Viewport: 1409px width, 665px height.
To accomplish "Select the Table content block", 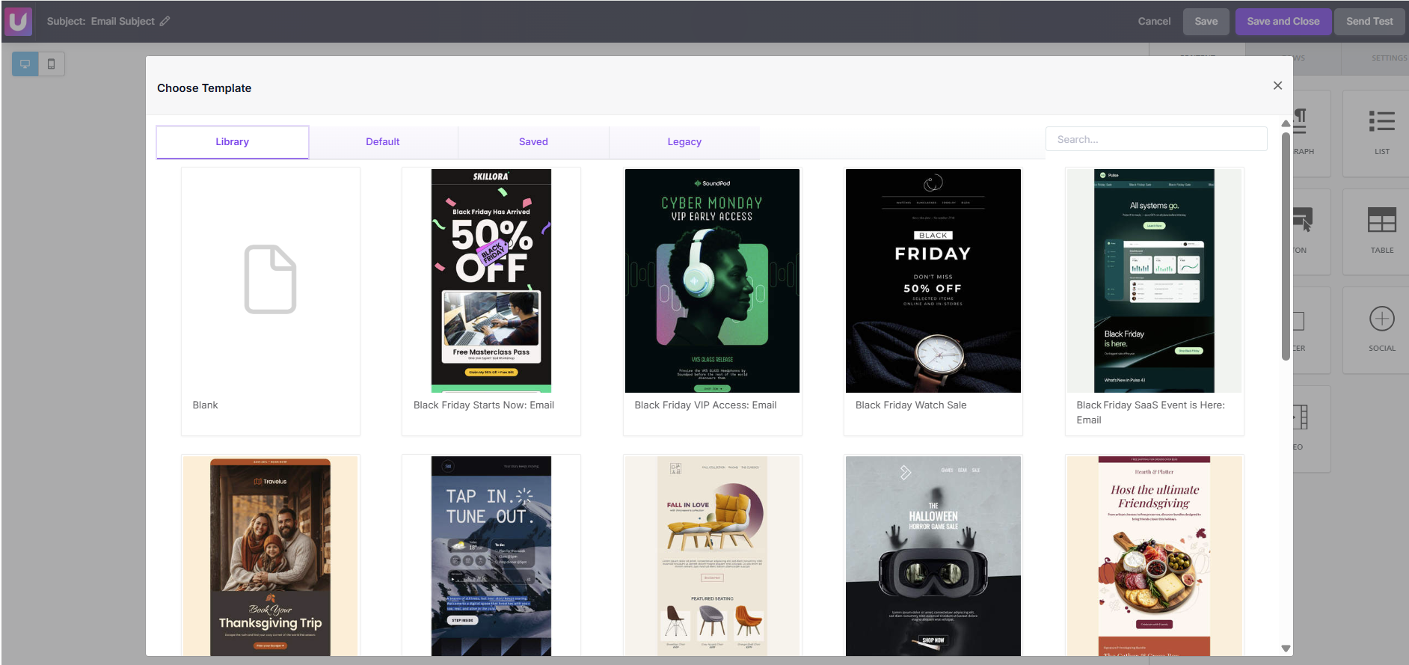I will click(1381, 232).
